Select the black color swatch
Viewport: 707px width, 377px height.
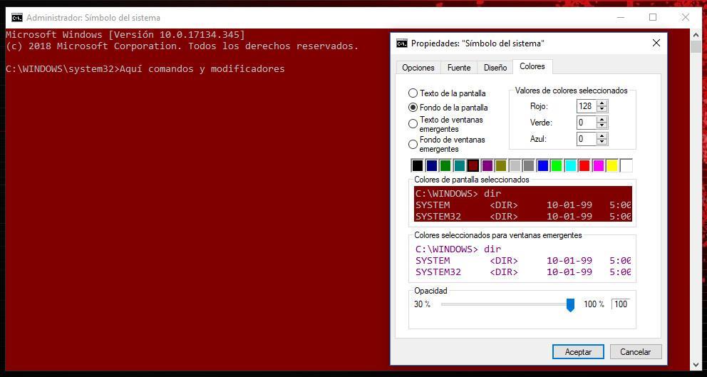(418, 165)
